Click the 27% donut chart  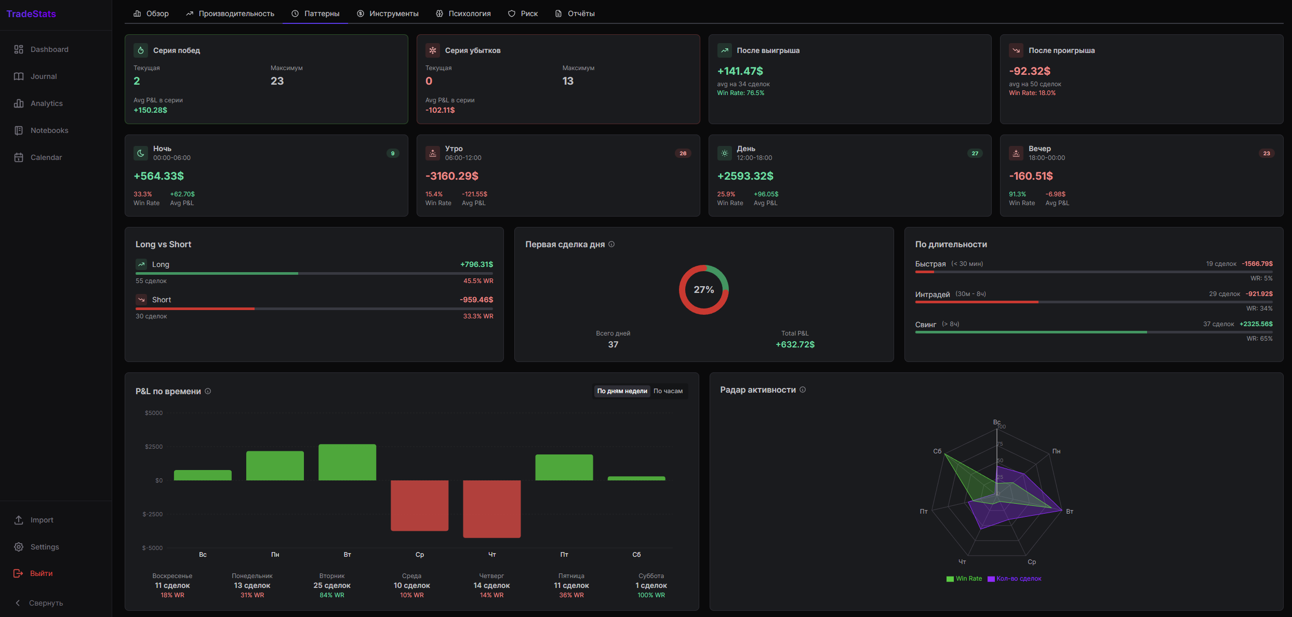(x=703, y=289)
